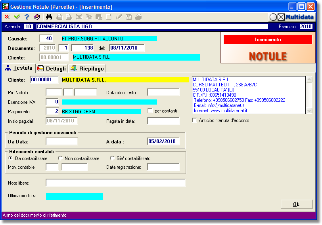This screenshot has height=225, width=322.
Task: Click the 'Inizio pag.dal' date field
Action: 62,121
